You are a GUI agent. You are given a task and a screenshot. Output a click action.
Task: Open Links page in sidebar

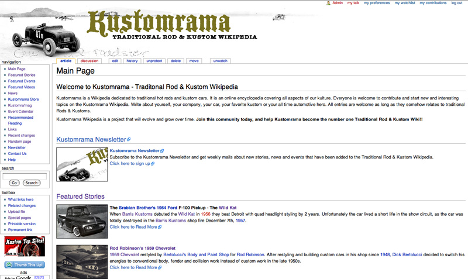coord(12,129)
